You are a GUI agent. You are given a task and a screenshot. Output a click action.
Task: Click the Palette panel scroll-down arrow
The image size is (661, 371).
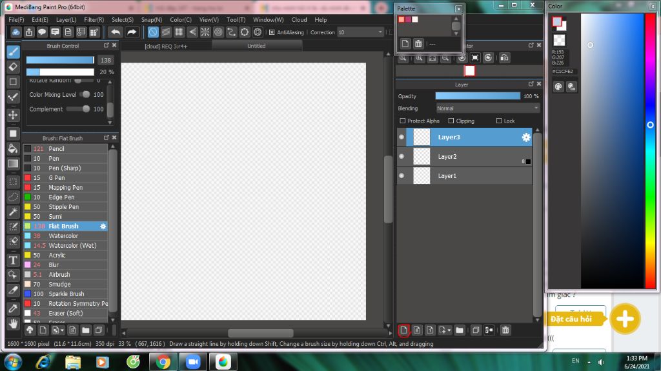pos(456,34)
